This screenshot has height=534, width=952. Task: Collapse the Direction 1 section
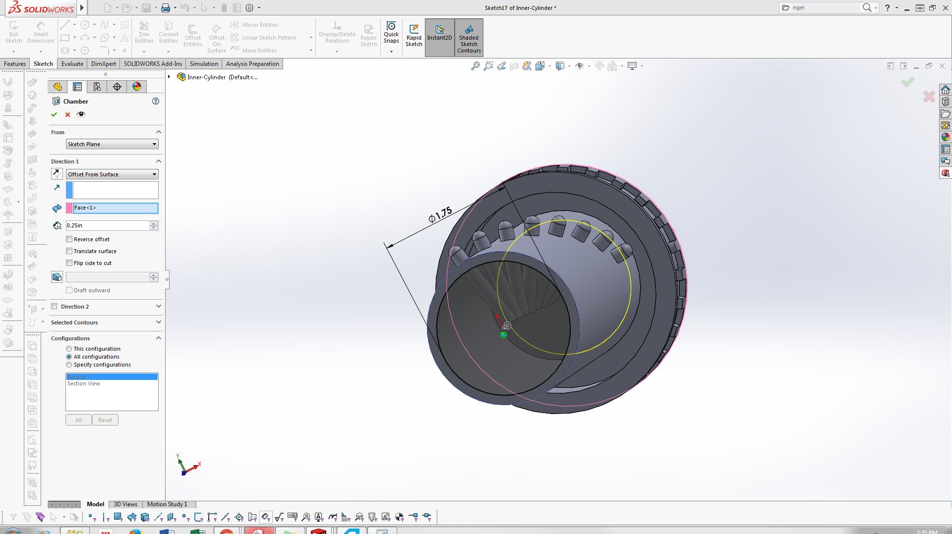pos(159,161)
